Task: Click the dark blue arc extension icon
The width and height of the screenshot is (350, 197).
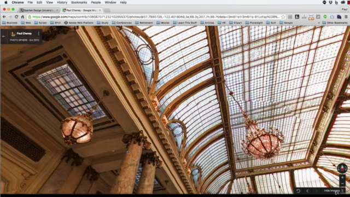Action: click(x=339, y=17)
